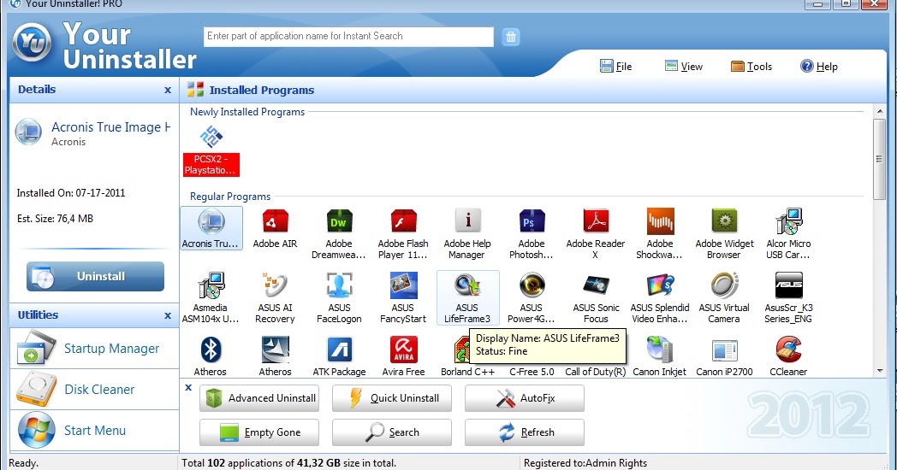Click the Search button
Viewport: 897px width, 470px height.
click(392, 432)
